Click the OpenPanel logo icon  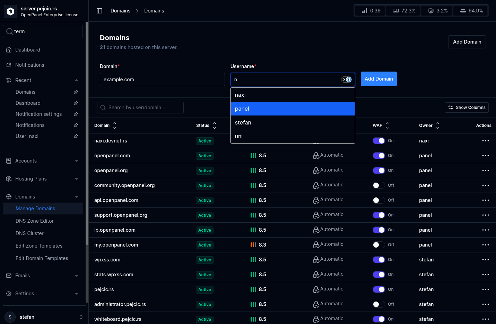tap(10, 11)
